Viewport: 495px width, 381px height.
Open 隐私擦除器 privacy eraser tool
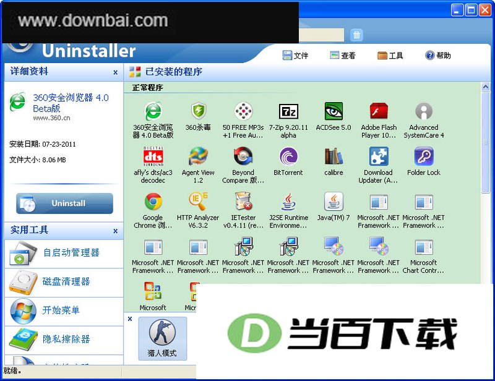64,340
